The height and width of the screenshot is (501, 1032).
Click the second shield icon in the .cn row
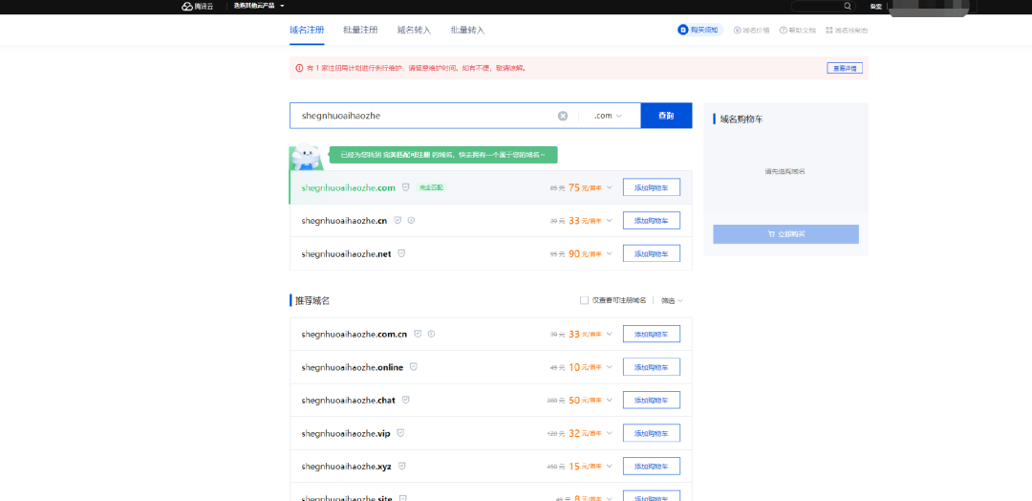(411, 220)
